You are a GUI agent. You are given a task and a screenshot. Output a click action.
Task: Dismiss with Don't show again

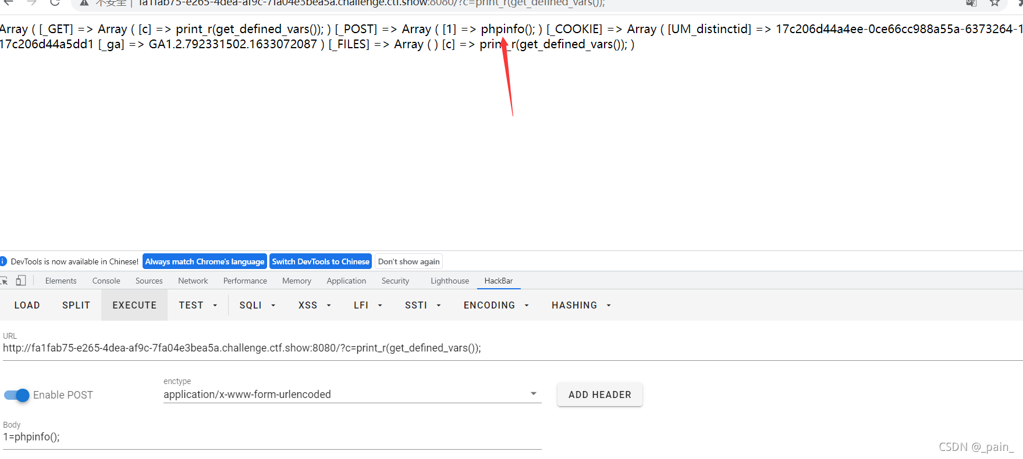click(409, 261)
